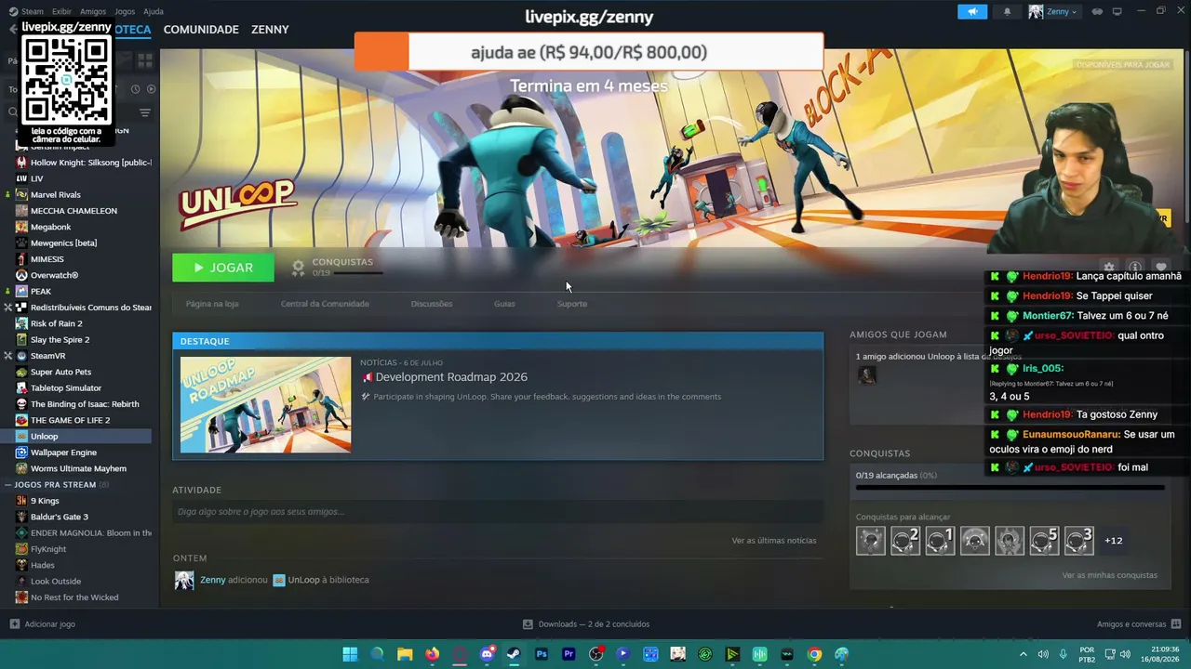Open Unloop achievements gear icon
This screenshot has height=669, width=1191.
(298, 268)
